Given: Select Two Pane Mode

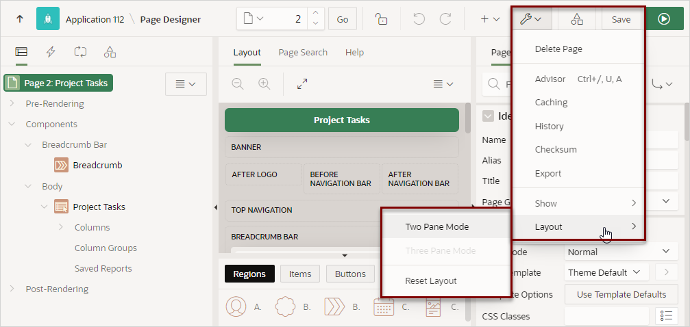Looking at the screenshot, I should coord(446,227).
